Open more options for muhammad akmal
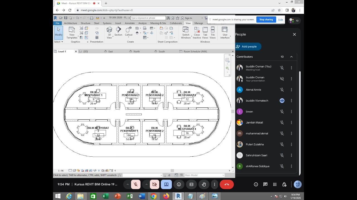 click(291, 134)
